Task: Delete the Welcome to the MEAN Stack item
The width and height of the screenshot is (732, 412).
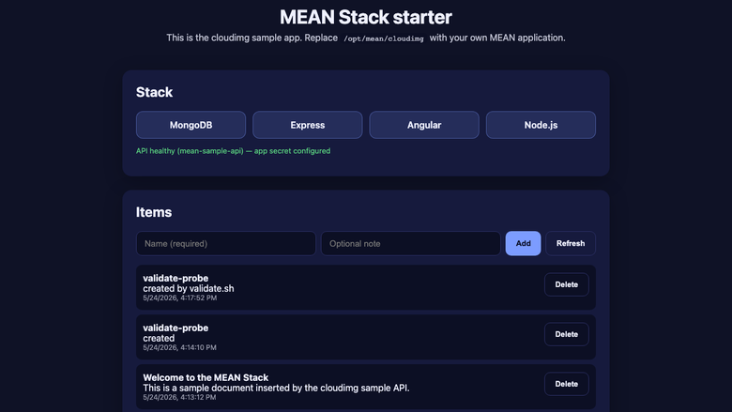Action: pyautogui.click(x=566, y=384)
